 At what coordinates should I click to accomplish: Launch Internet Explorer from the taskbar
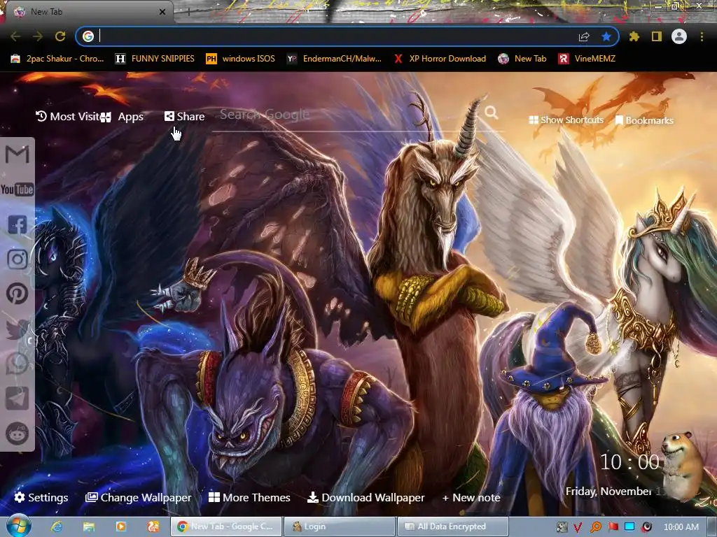pyautogui.click(x=57, y=527)
